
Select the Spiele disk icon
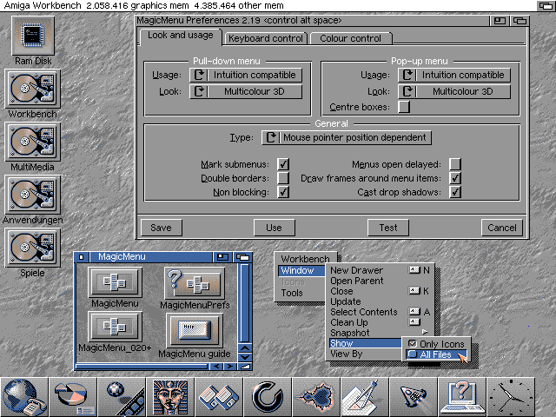33,248
